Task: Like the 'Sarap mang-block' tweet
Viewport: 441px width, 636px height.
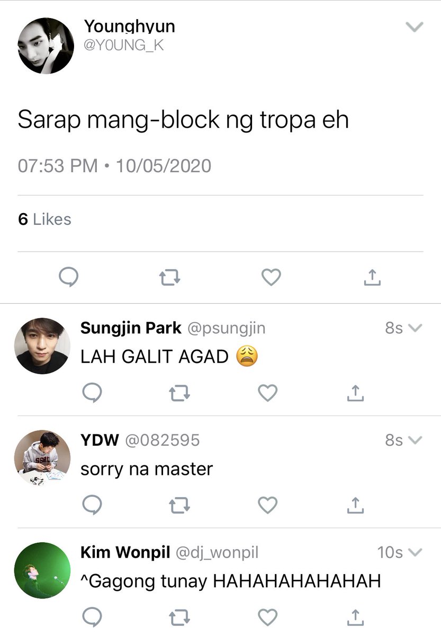Action: tap(271, 277)
